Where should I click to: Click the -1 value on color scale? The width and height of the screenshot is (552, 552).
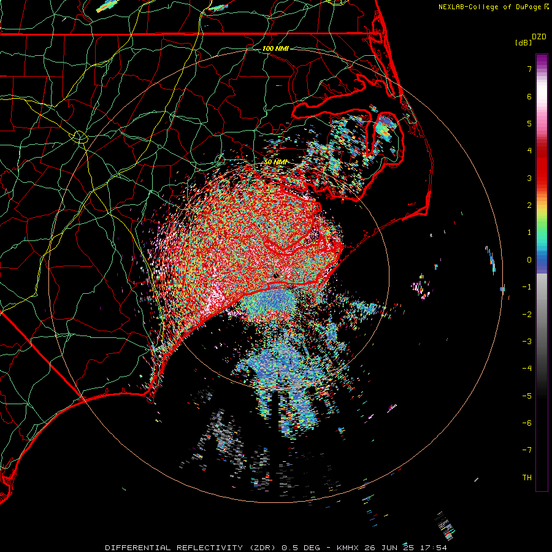pyautogui.click(x=527, y=287)
